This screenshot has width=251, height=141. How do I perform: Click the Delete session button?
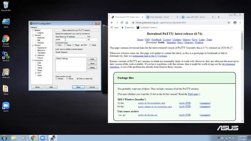tap(92, 68)
